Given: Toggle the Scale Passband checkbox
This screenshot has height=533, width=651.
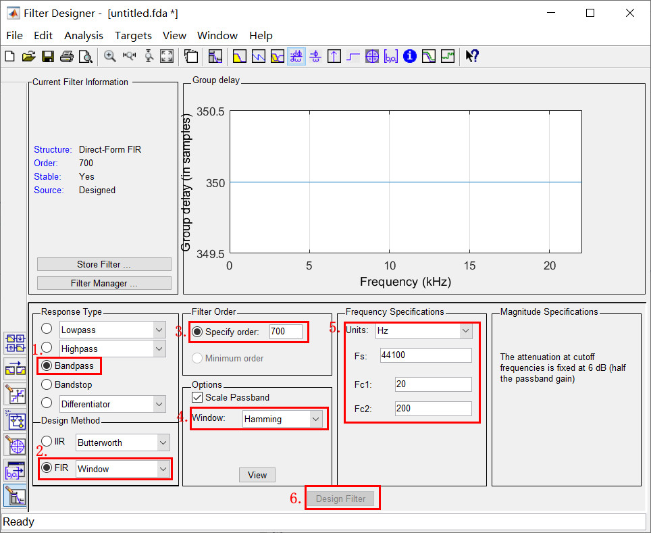Looking at the screenshot, I should click(x=197, y=397).
